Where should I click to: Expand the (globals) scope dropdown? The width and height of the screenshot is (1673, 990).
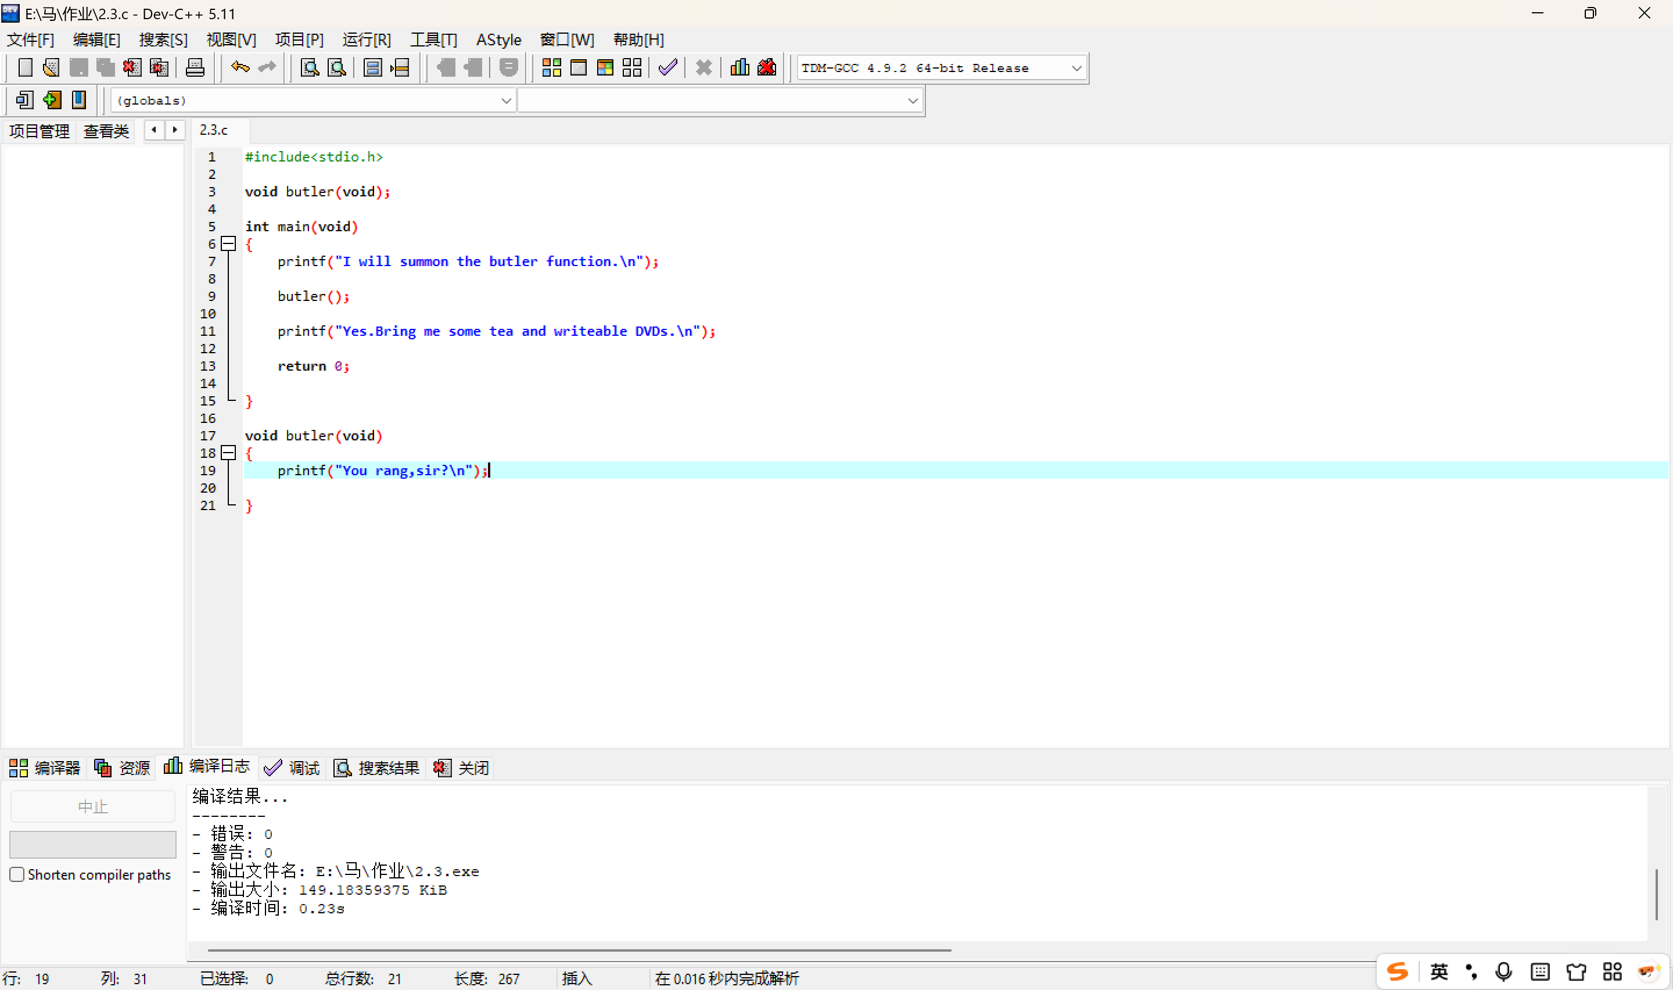[506, 101]
